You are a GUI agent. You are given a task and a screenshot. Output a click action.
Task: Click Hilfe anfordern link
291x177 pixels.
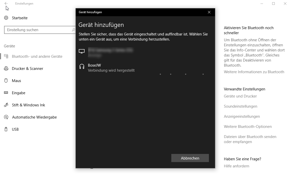point(236,166)
